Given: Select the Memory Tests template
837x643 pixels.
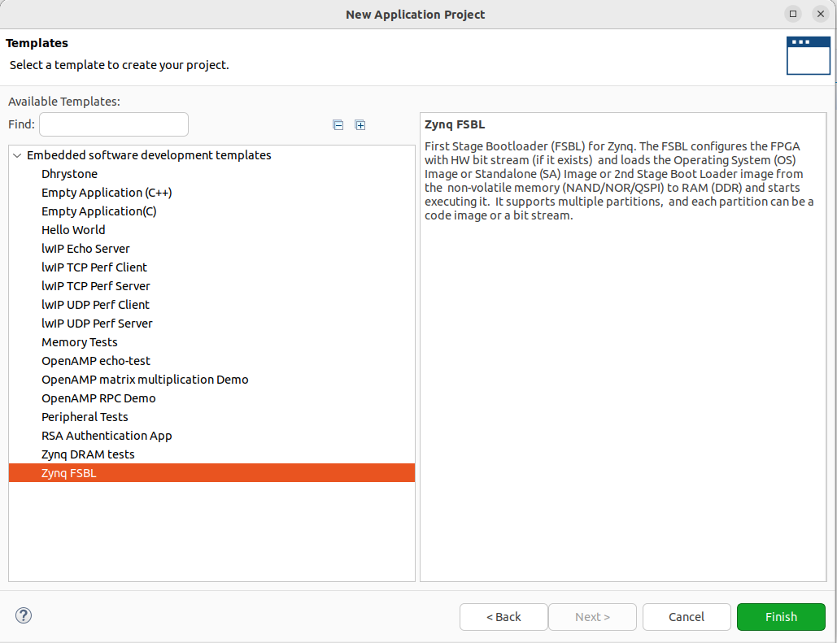Looking at the screenshot, I should (x=80, y=342).
